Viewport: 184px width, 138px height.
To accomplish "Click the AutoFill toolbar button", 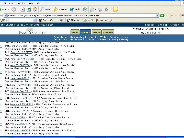I will pyautogui.click(x=88, y=20).
